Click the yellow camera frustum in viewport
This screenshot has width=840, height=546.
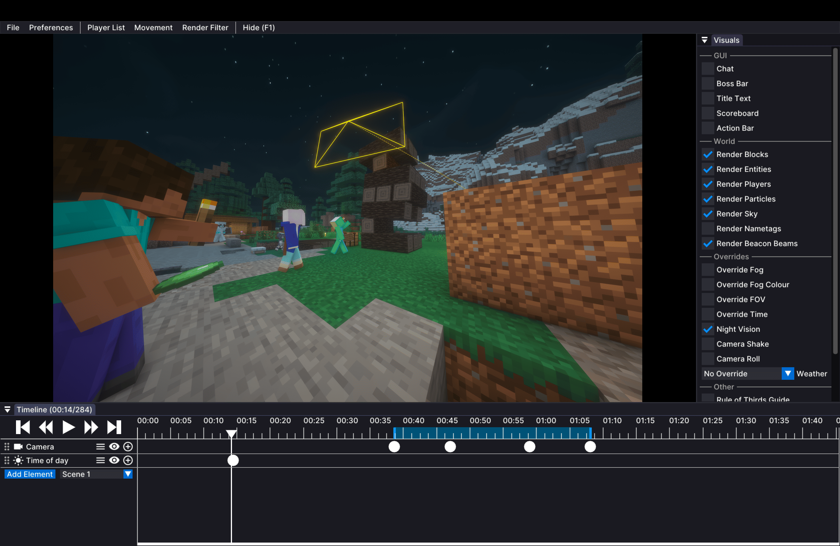click(x=360, y=135)
